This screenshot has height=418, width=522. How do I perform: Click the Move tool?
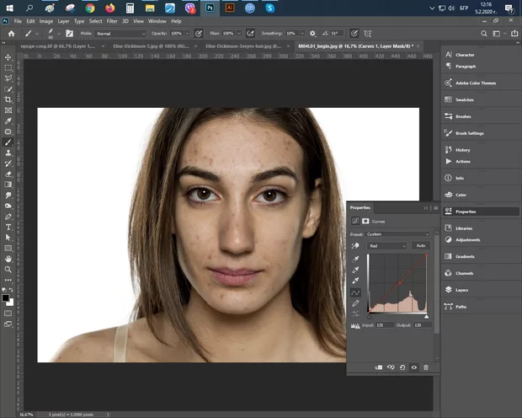8,57
